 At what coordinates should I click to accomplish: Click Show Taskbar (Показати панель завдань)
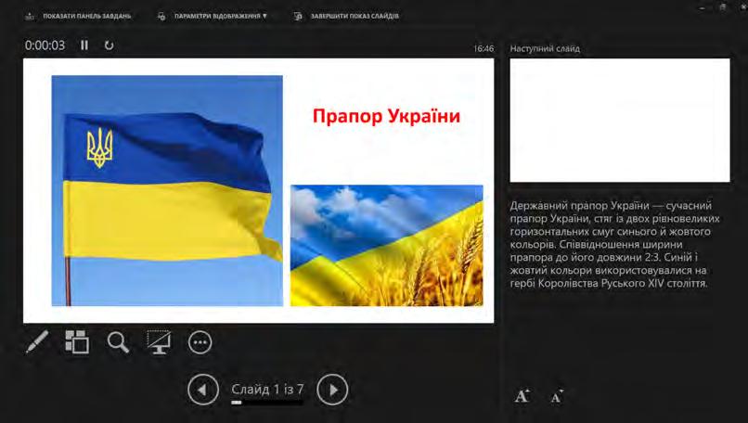78,16
